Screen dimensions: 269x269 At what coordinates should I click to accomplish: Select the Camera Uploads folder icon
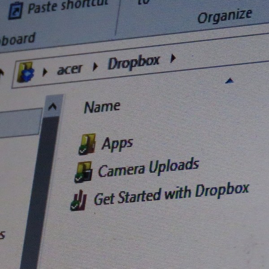coord(83,172)
